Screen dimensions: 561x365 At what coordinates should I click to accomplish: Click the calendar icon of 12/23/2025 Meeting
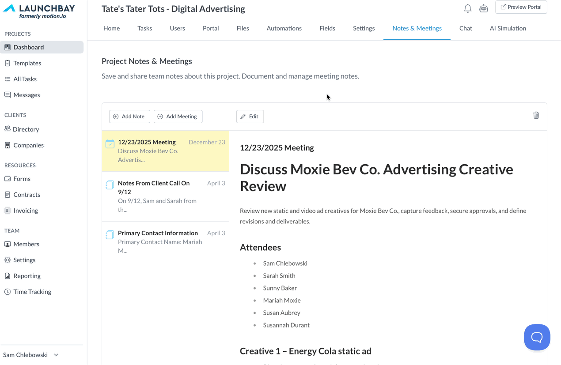(110, 144)
